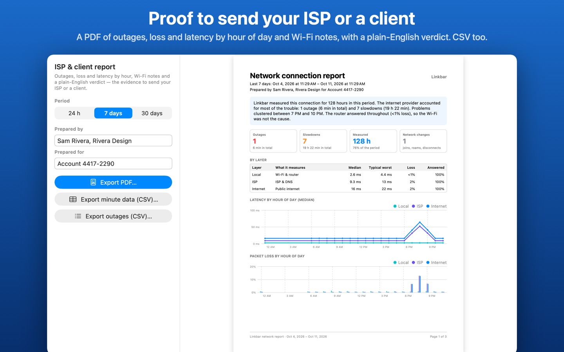Screen dimensions: 564x352
Task: Select the 30 days period segment
Action: tap(152, 113)
